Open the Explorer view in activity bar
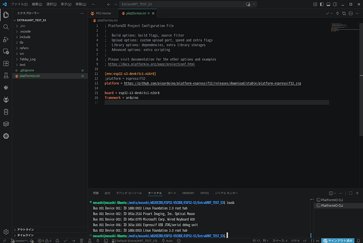The height and width of the screenshot is (243, 363). coord(6,15)
